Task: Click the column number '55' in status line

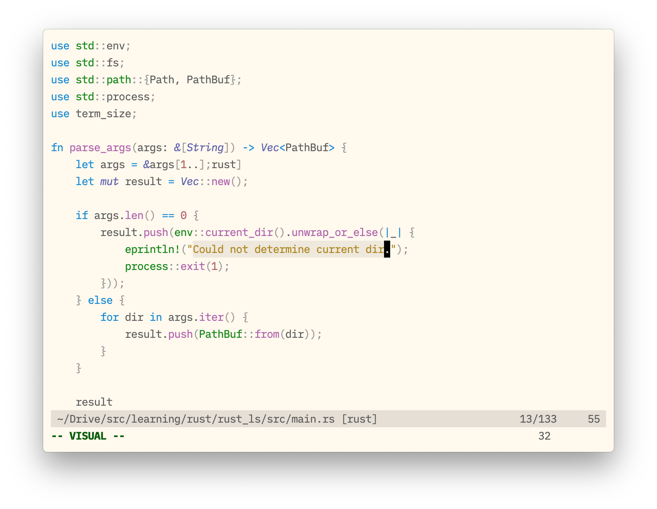Action: click(x=594, y=419)
